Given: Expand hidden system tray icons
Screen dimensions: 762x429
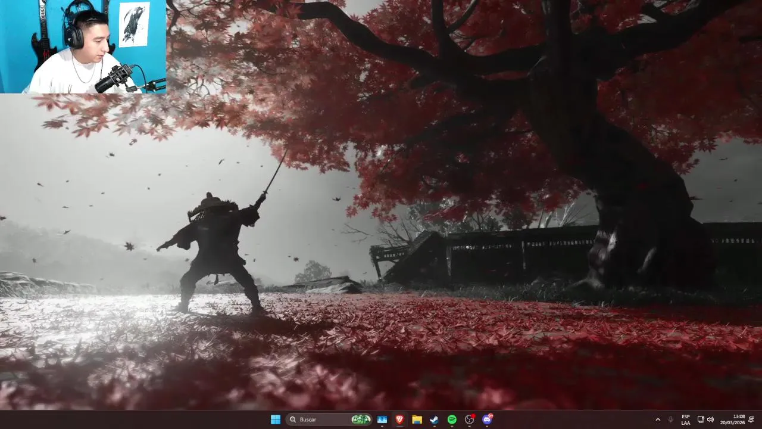Looking at the screenshot, I should pyautogui.click(x=658, y=419).
